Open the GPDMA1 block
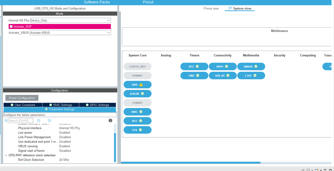 (x=137, y=76)
